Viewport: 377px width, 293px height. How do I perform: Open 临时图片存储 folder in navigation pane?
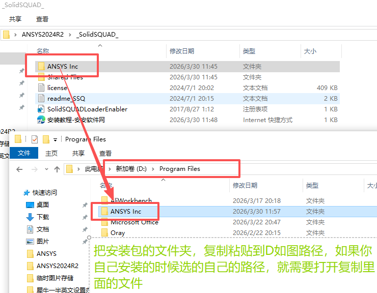click(55, 278)
